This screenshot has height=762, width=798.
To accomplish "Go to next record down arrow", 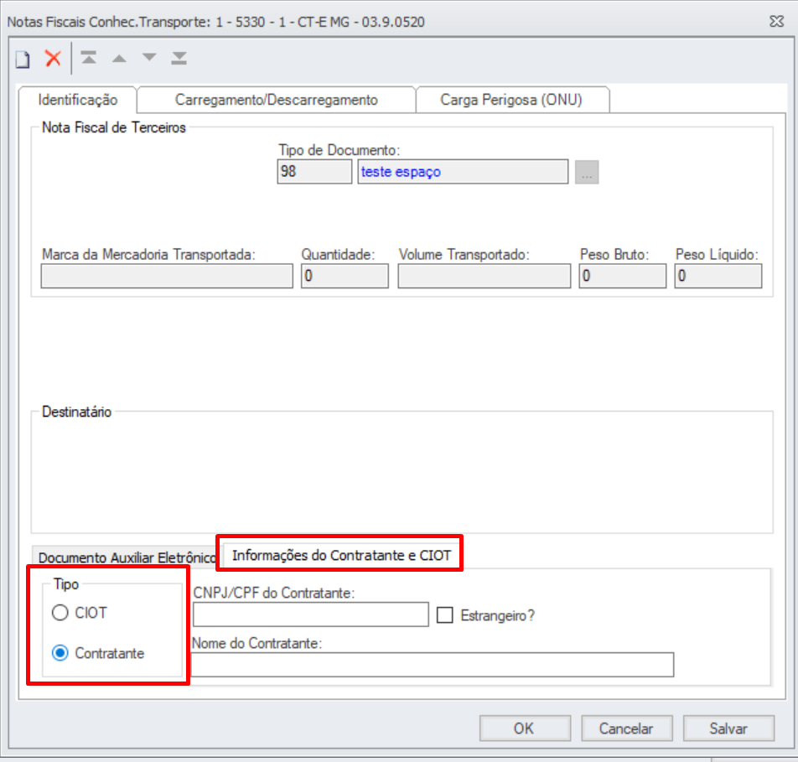I will click(x=149, y=57).
